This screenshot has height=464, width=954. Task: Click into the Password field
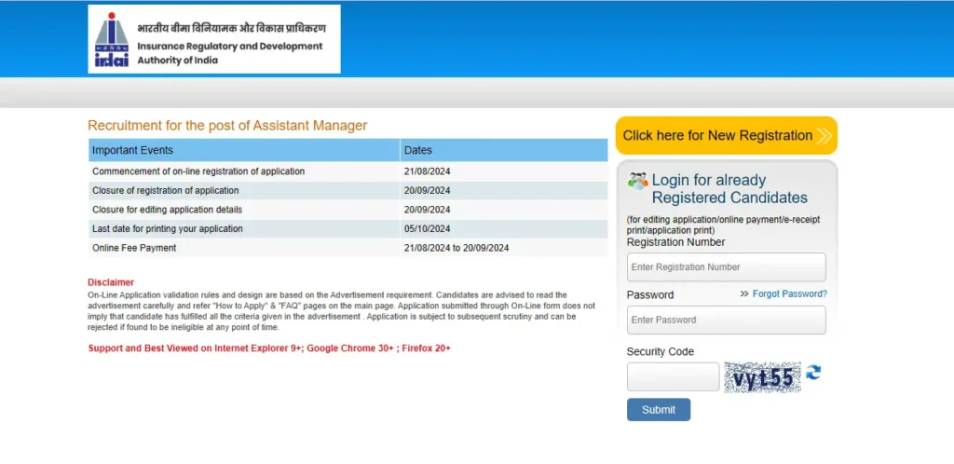coord(726,321)
